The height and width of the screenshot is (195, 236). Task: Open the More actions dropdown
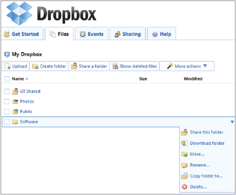[x=187, y=66]
